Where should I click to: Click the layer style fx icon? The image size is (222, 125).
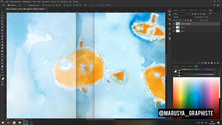point(202,63)
